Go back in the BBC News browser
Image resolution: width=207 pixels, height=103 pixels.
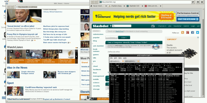(9, 7)
